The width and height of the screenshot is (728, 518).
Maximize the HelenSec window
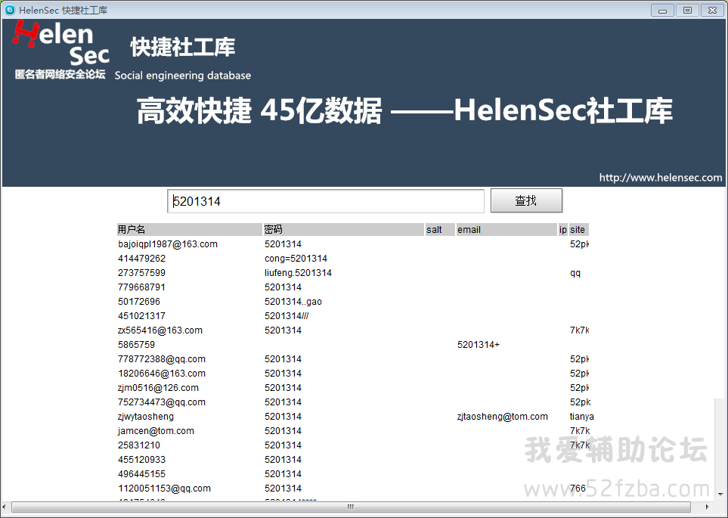click(687, 11)
